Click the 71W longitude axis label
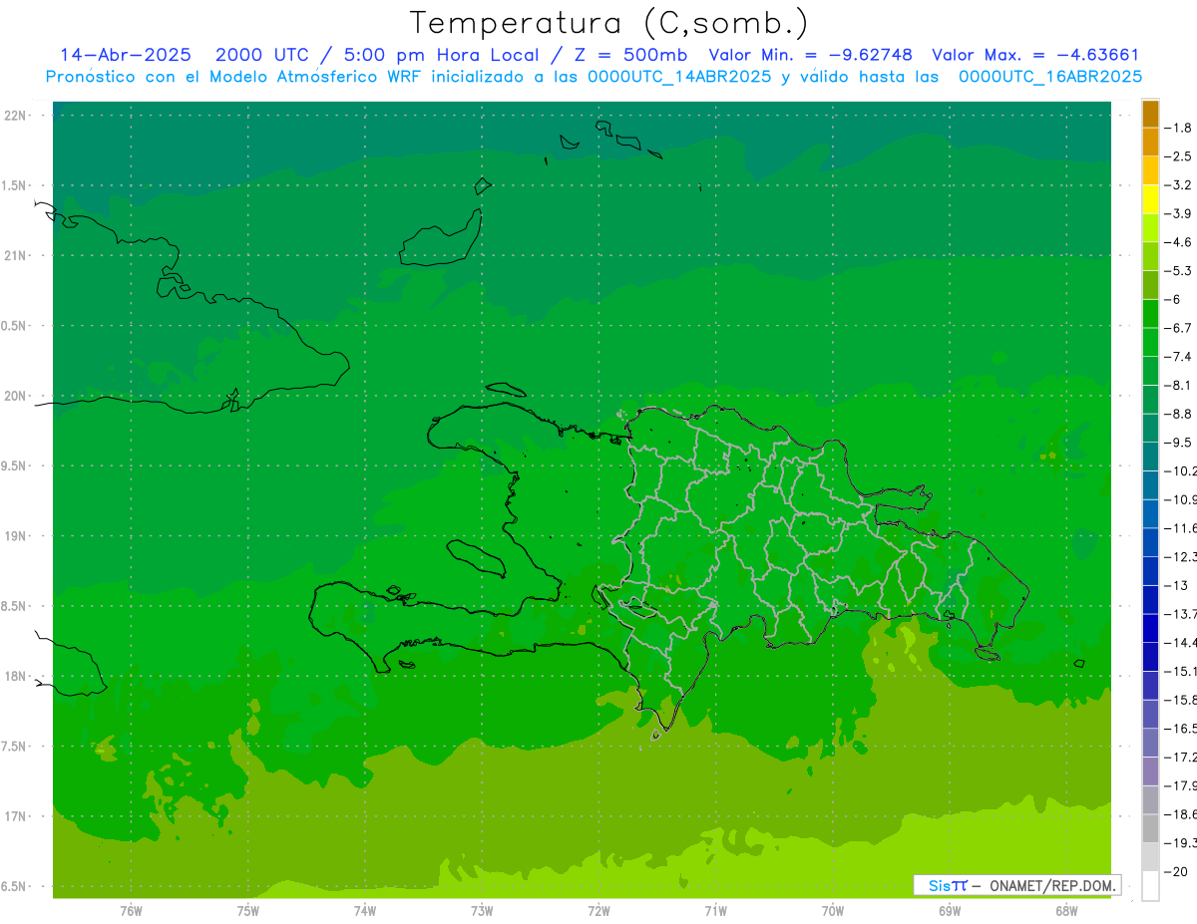 pos(715,910)
